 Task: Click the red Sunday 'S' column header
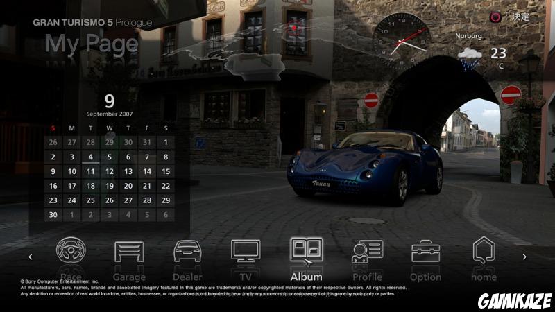click(x=53, y=128)
